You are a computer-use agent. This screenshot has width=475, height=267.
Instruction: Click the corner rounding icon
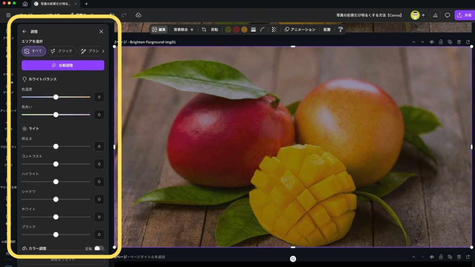point(263,29)
